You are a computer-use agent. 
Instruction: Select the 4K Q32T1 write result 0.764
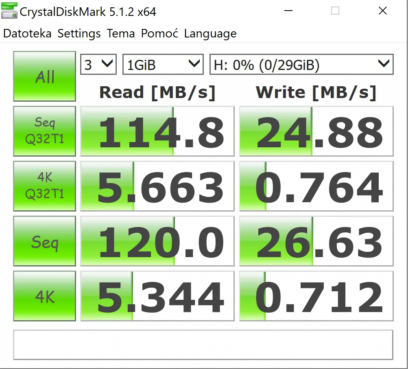[x=316, y=186]
